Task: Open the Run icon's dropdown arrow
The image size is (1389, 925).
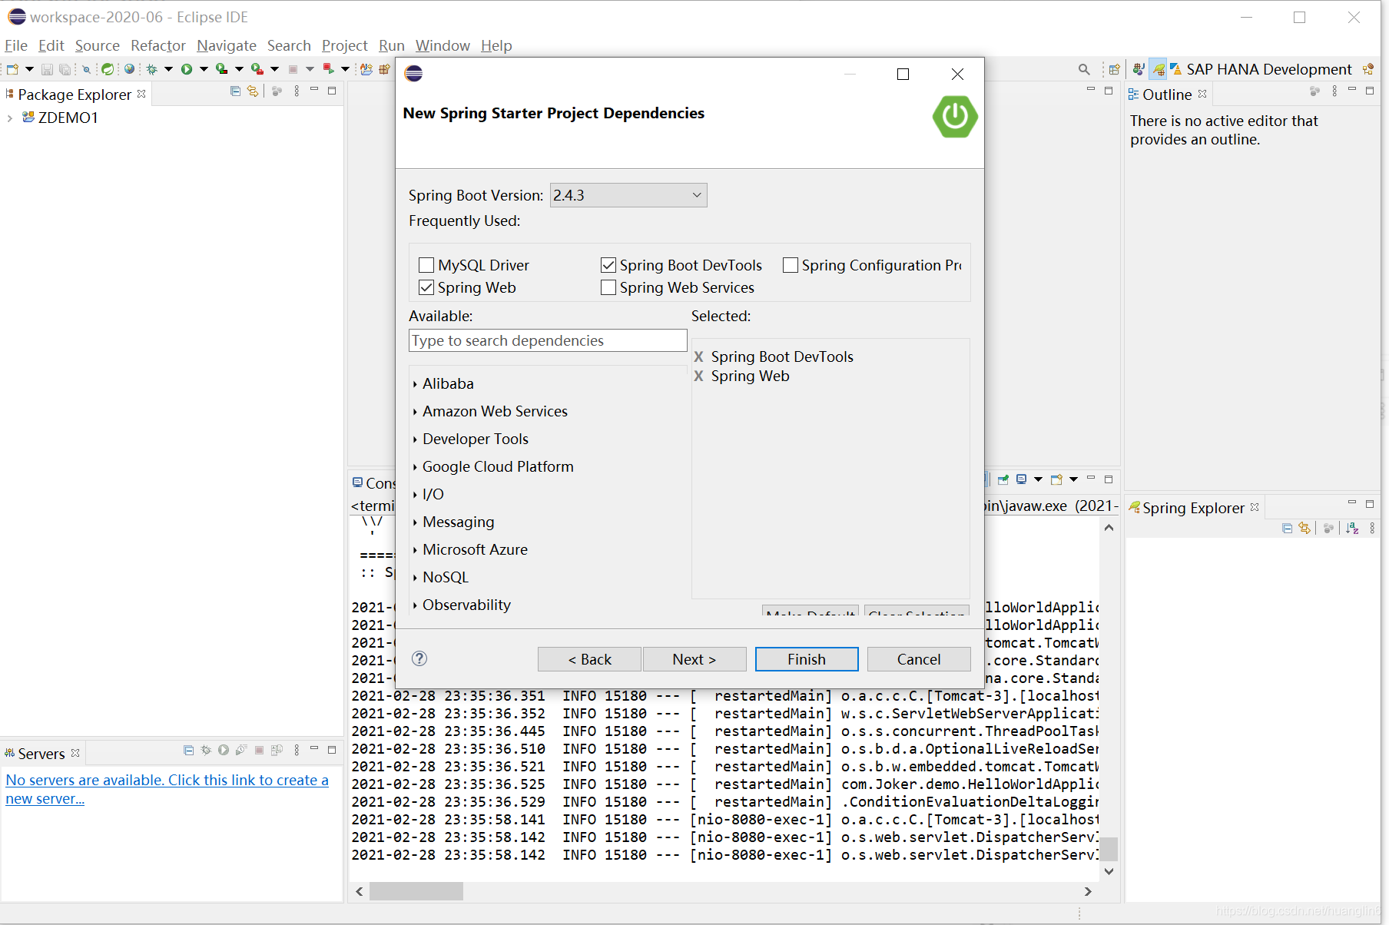Action: [204, 69]
